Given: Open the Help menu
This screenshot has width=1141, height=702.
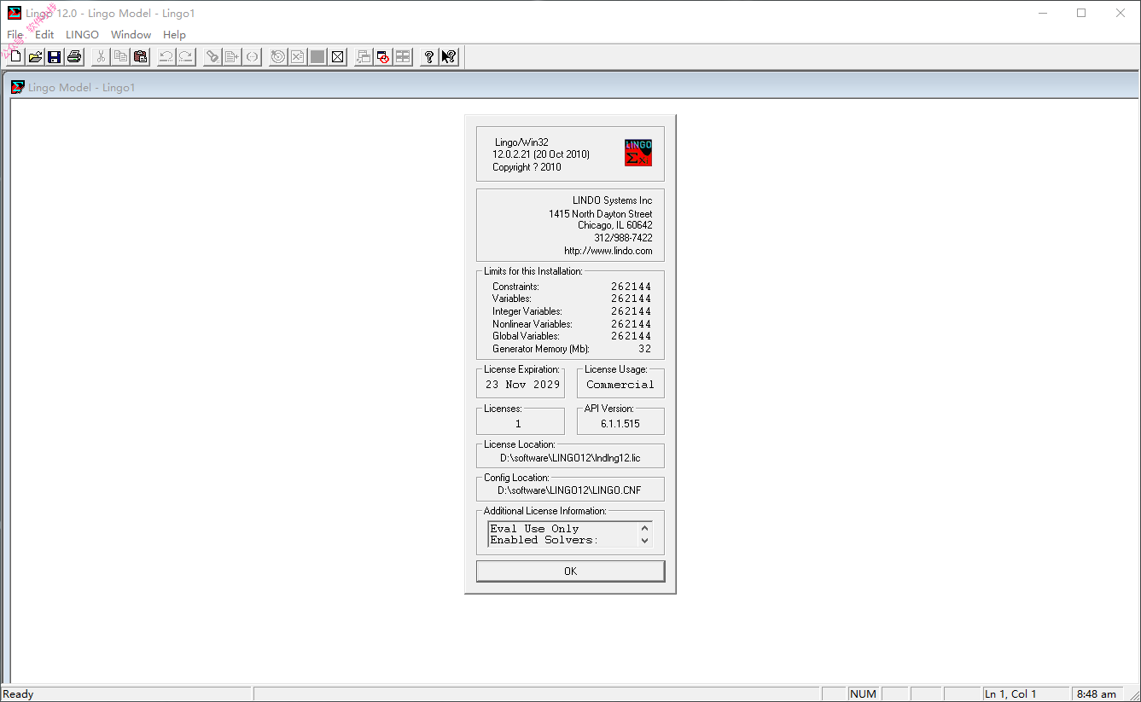Looking at the screenshot, I should tap(174, 35).
